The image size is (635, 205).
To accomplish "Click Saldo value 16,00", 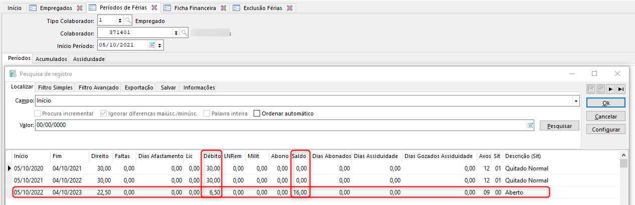I will [300, 192].
